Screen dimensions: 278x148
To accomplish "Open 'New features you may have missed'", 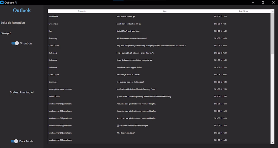I will (x=132, y=38).
